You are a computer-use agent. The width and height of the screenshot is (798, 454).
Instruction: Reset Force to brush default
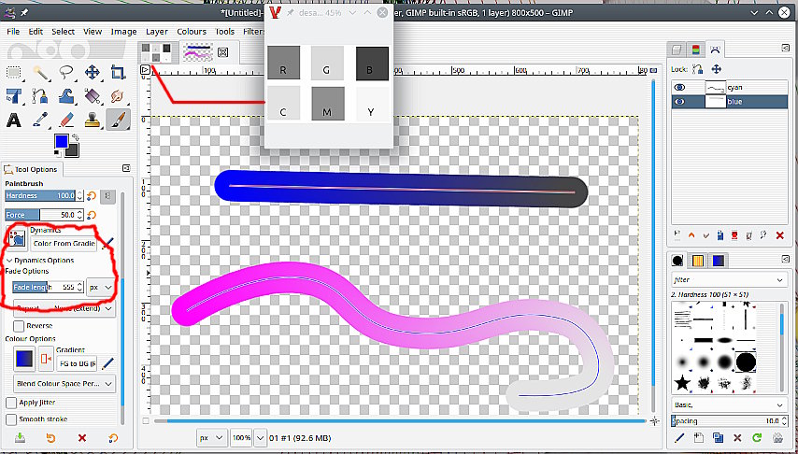coord(92,215)
